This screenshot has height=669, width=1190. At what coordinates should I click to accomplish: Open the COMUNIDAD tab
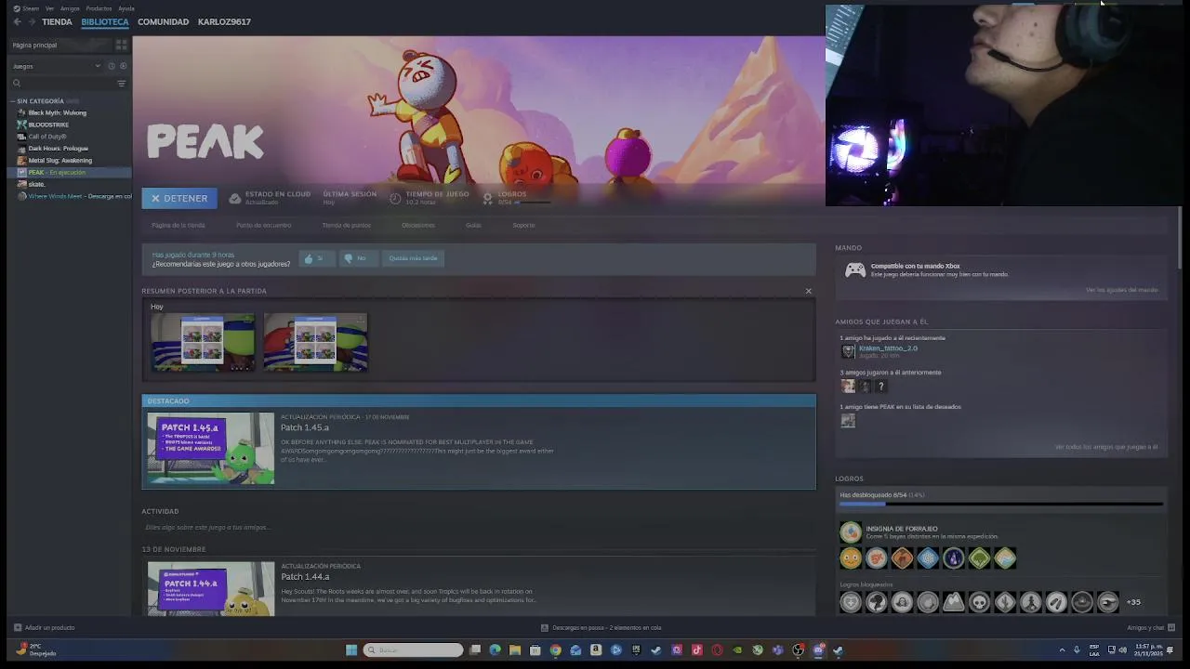(163, 21)
